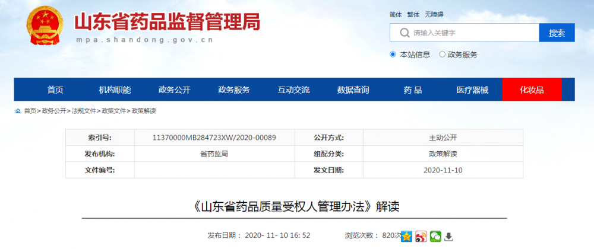
Task: Share article to QQ Zone star icon
Action: click(x=407, y=236)
